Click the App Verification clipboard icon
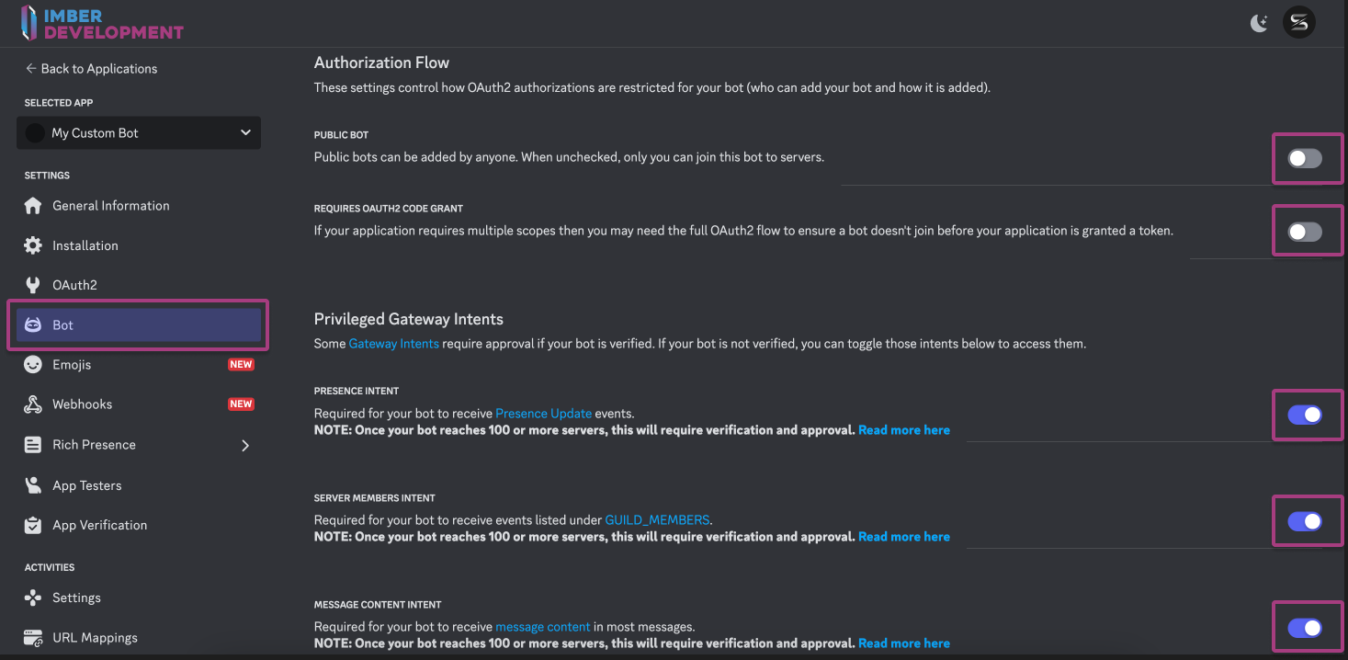The height and width of the screenshot is (660, 1348). coord(33,525)
